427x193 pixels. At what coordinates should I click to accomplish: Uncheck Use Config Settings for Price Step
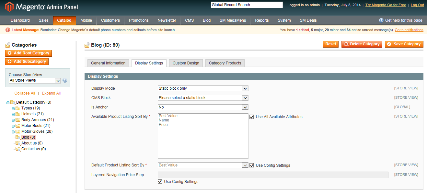(x=160, y=182)
